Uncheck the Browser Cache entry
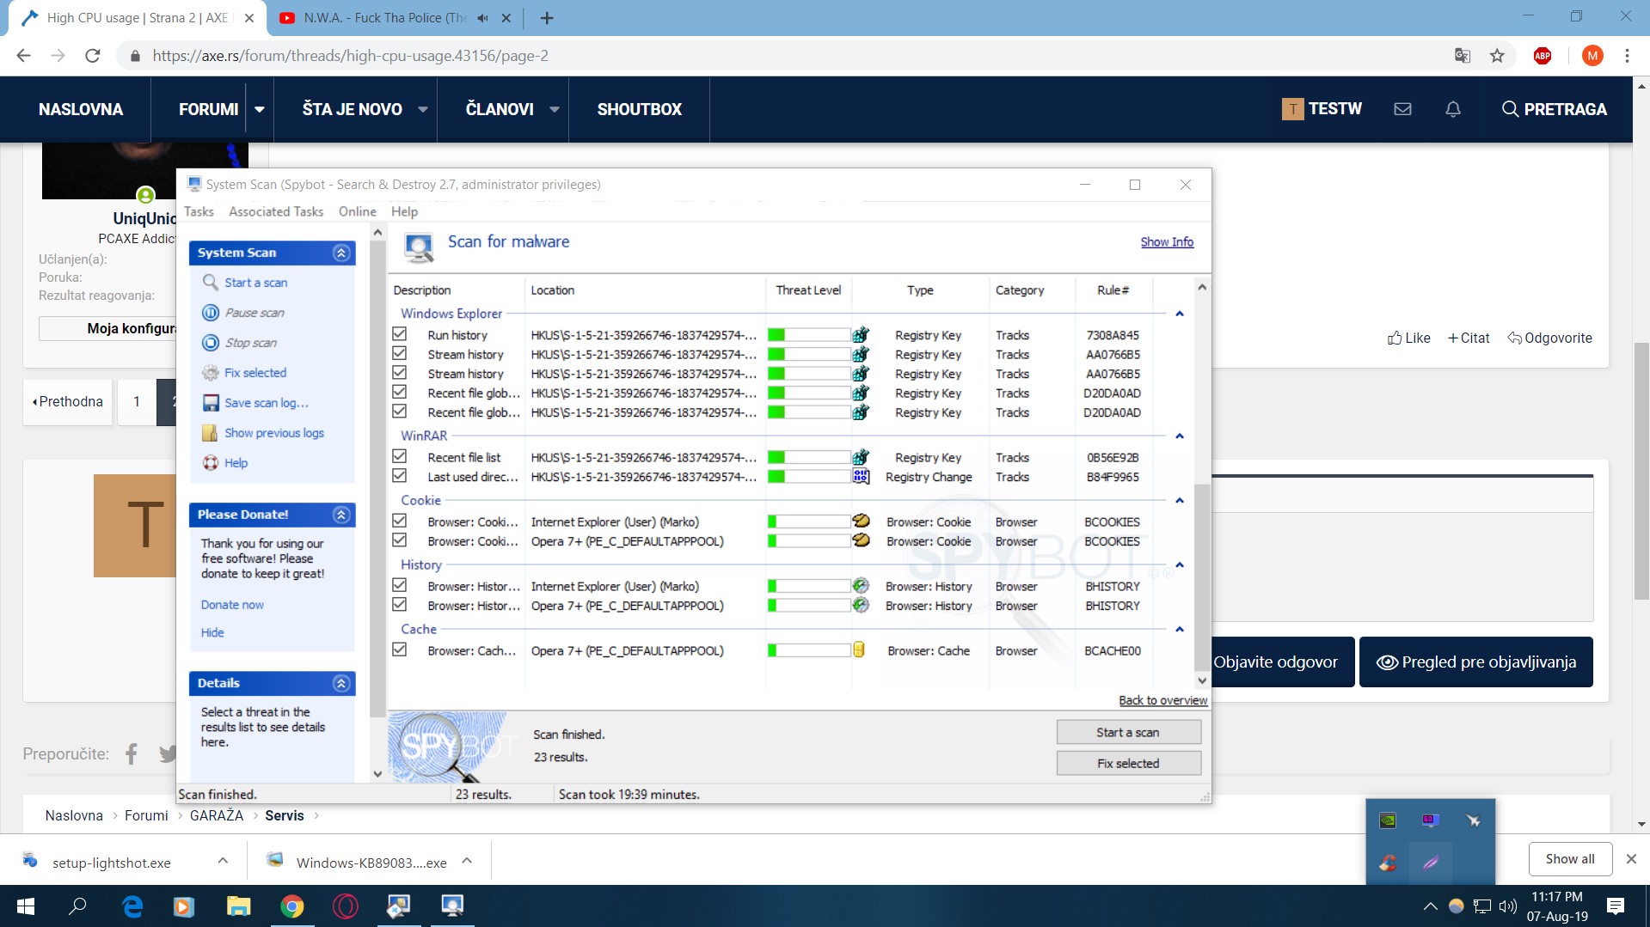This screenshot has width=1650, height=927. [400, 650]
